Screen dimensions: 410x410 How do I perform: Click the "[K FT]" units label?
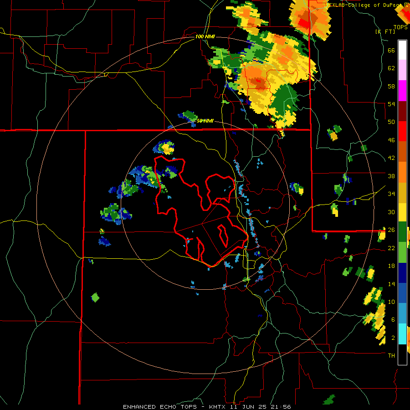(x=385, y=31)
